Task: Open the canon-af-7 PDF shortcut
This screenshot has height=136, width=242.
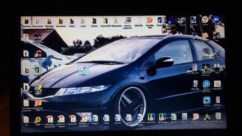Action: [x=61, y=121]
